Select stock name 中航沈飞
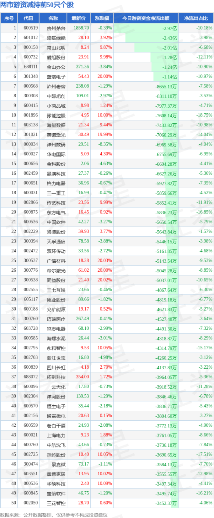 pyautogui.click(x=56, y=445)
